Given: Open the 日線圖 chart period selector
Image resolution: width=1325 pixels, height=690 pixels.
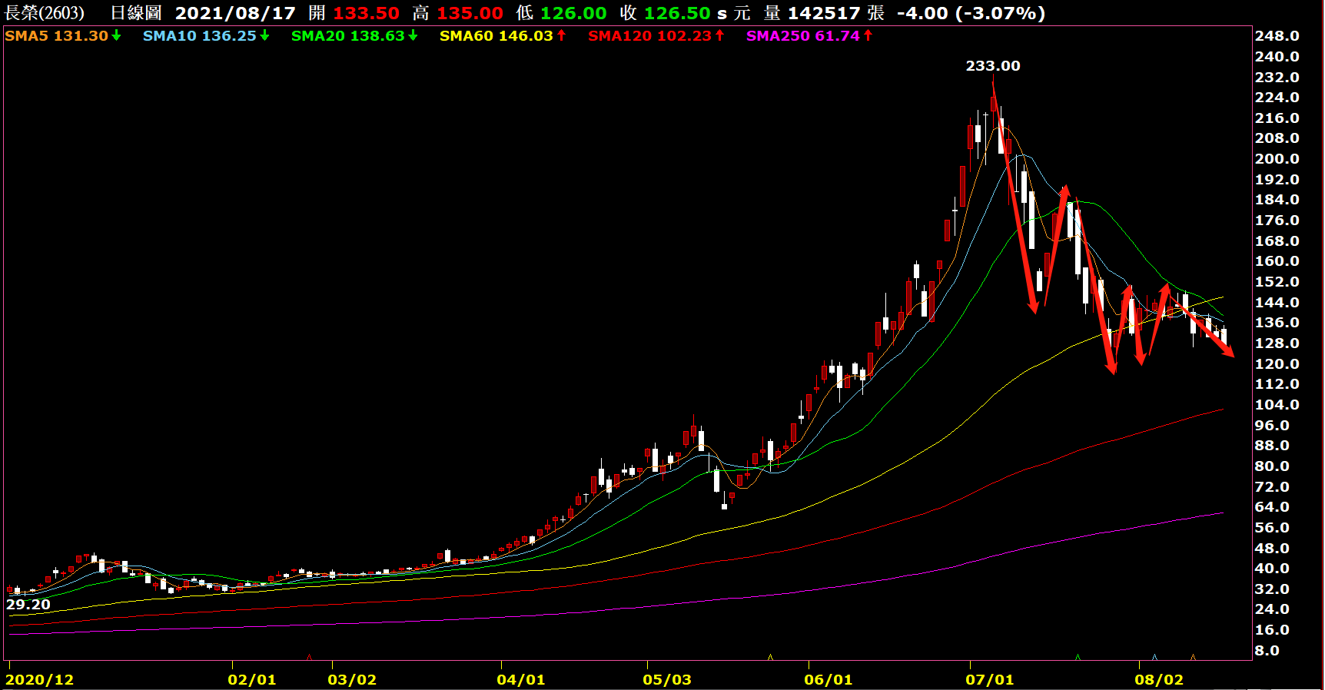Looking at the screenshot, I should pos(136,13).
